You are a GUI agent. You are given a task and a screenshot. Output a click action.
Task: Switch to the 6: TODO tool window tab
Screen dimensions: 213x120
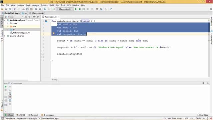click(21, 115)
